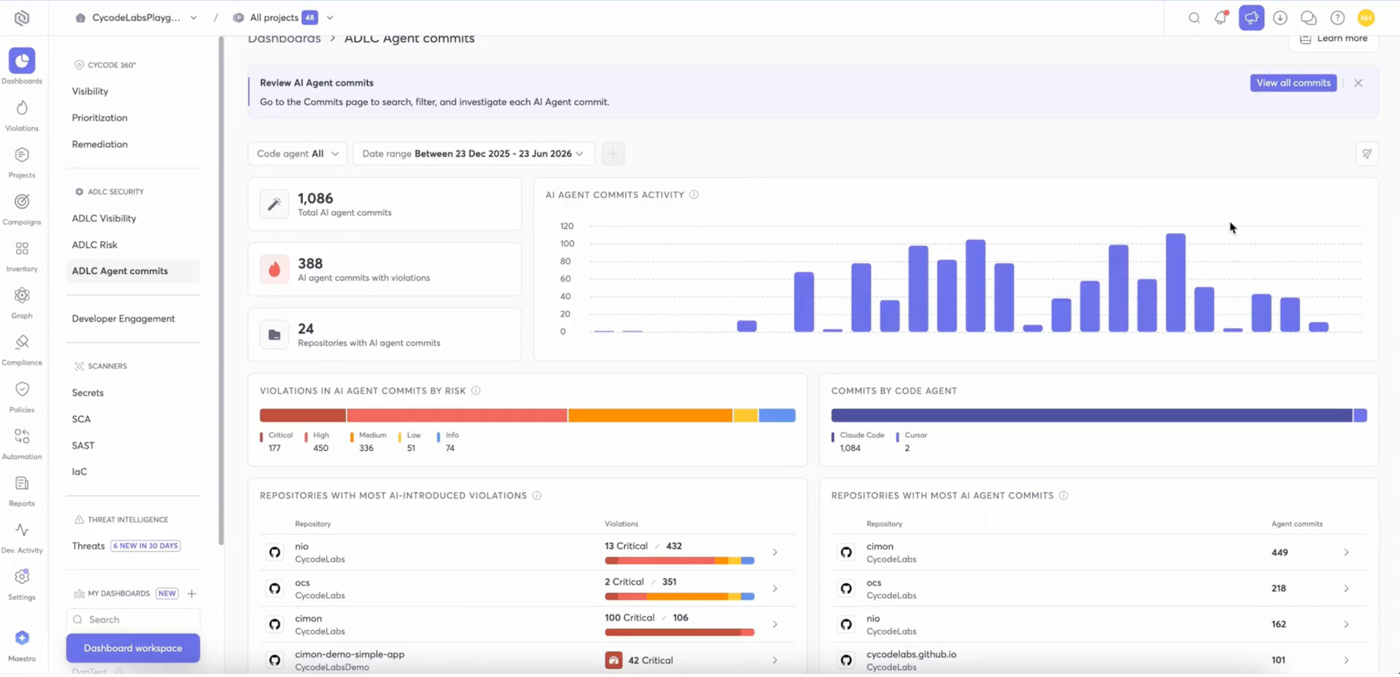This screenshot has height=677, width=1400.
Task: Open ADLC Risk page
Action: (x=94, y=245)
